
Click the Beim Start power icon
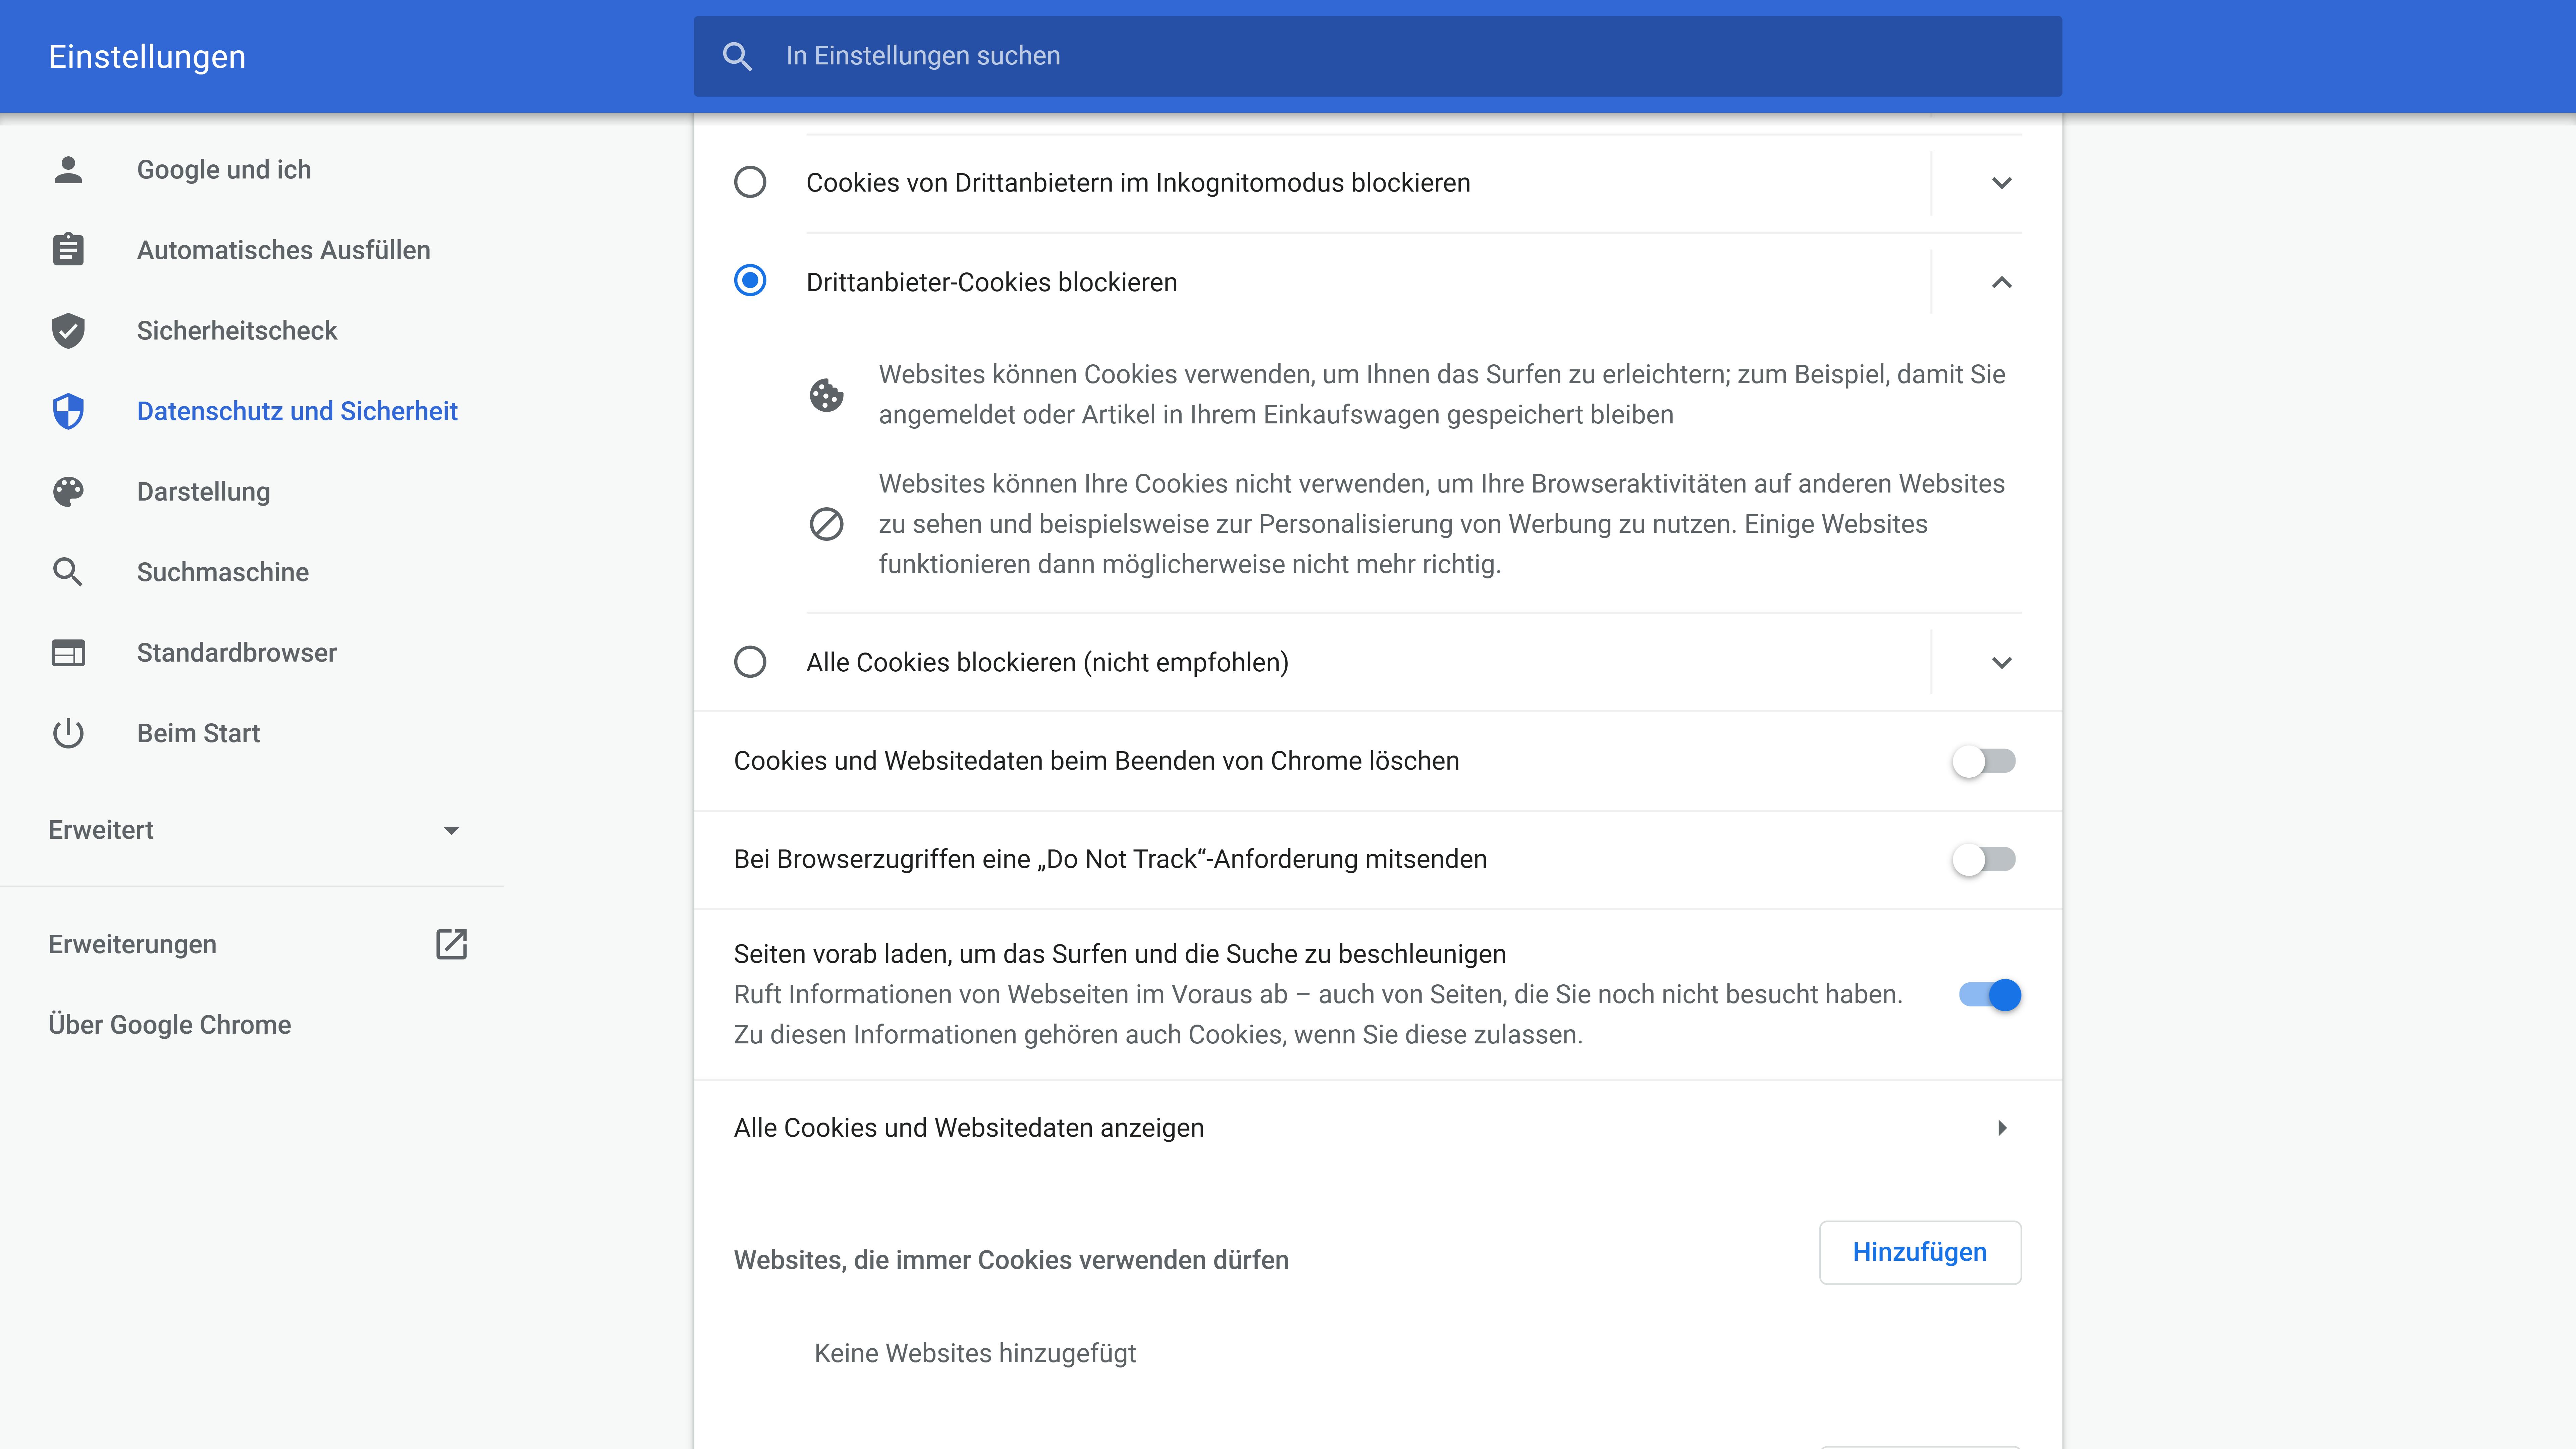(x=68, y=733)
